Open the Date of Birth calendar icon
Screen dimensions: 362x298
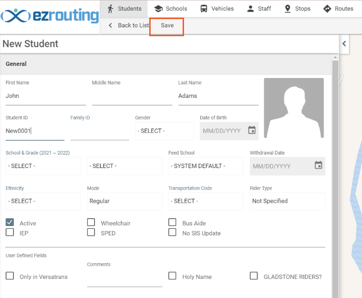point(252,130)
